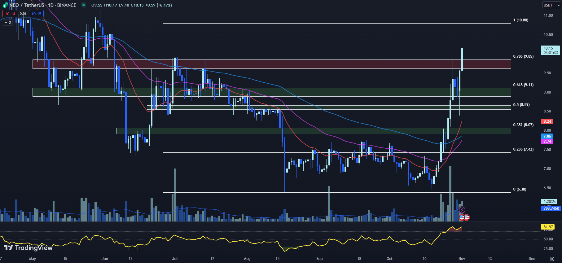Image resolution: width=562 pixels, height=263 pixels.
Task: Click the red 8.24 moving average price tag
Action: click(547, 121)
